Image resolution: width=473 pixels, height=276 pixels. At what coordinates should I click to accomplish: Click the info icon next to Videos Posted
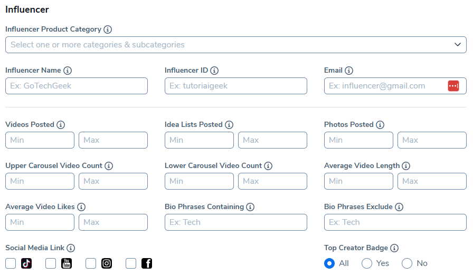61,125
